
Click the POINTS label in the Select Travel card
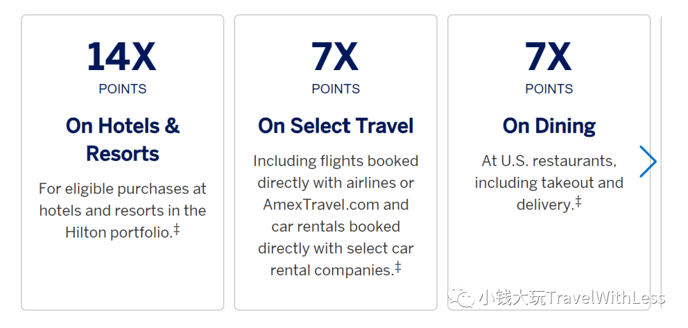(x=336, y=89)
